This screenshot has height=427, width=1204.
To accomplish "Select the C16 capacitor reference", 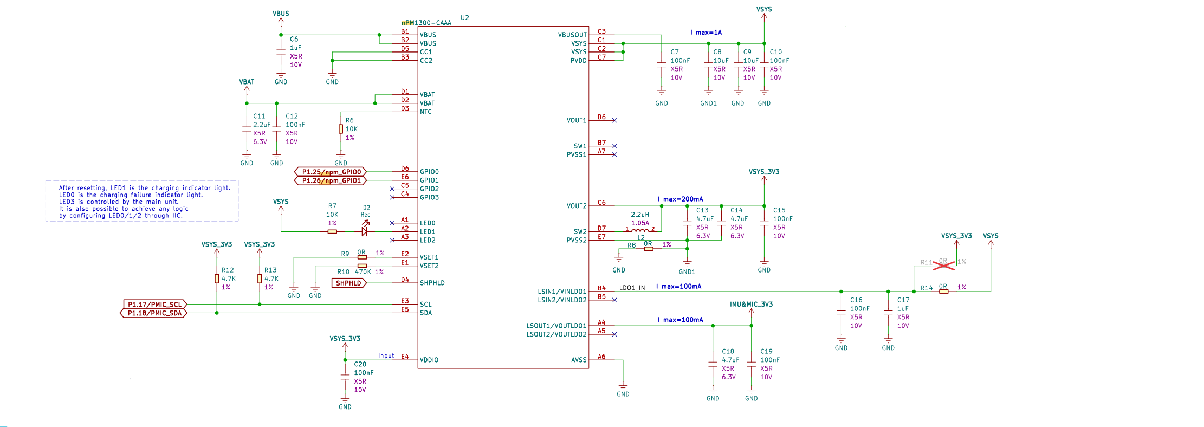I will (x=856, y=300).
